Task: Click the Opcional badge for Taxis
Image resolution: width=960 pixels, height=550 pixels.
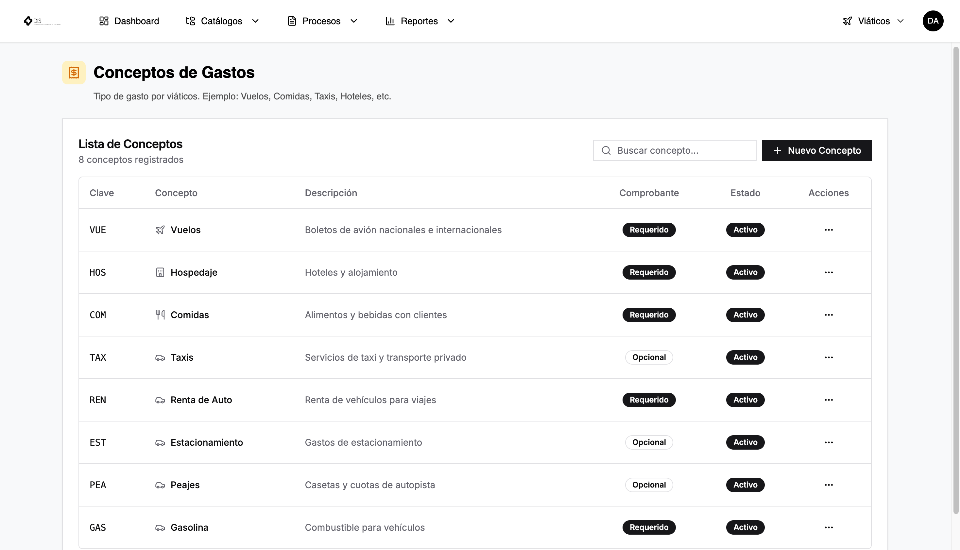Action: (x=649, y=357)
